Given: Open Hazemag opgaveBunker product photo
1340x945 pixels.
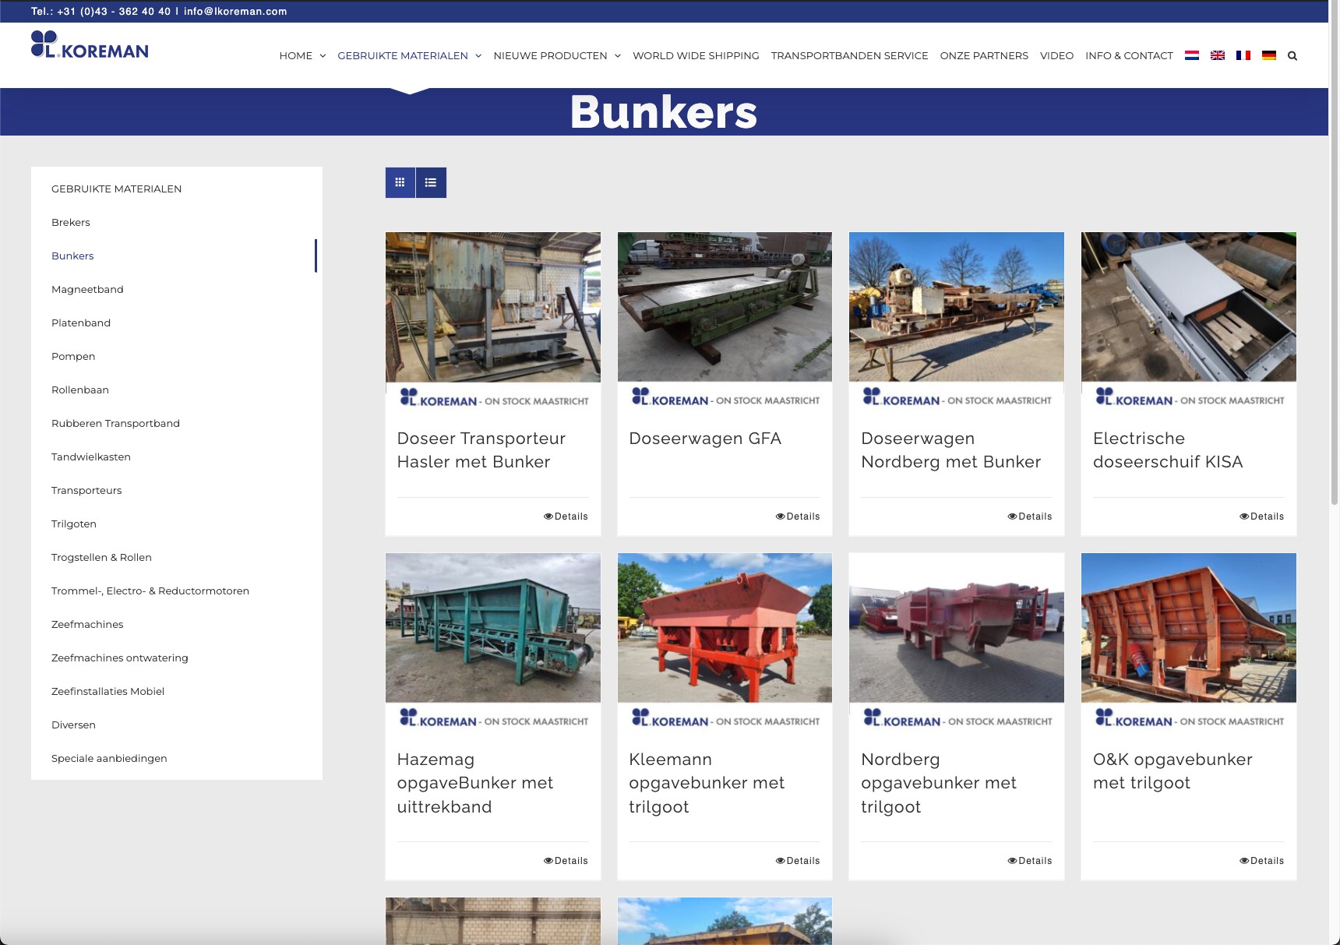Looking at the screenshot, I should [493, 643].
